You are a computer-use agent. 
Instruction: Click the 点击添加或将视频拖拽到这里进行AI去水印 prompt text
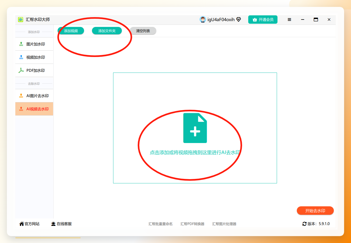point(195,153)
